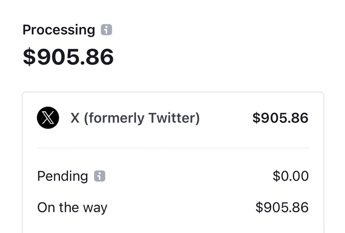The height and width of the screenshot is (233, 345).
Task: Click the bold $905.86 in the X row
Action: [x=280, y=118]
